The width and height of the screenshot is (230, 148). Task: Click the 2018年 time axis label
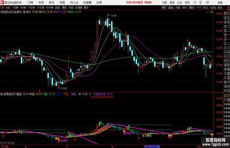(4, 146)
